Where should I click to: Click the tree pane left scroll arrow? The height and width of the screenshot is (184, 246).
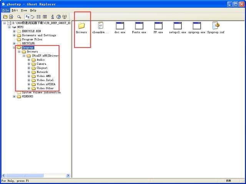pyautogui.click(x=4, y=176)
